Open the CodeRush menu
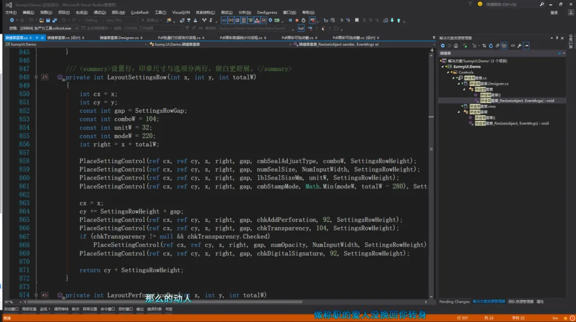The width and height of the screenshot is (576, 322). [x=140, y=12]
